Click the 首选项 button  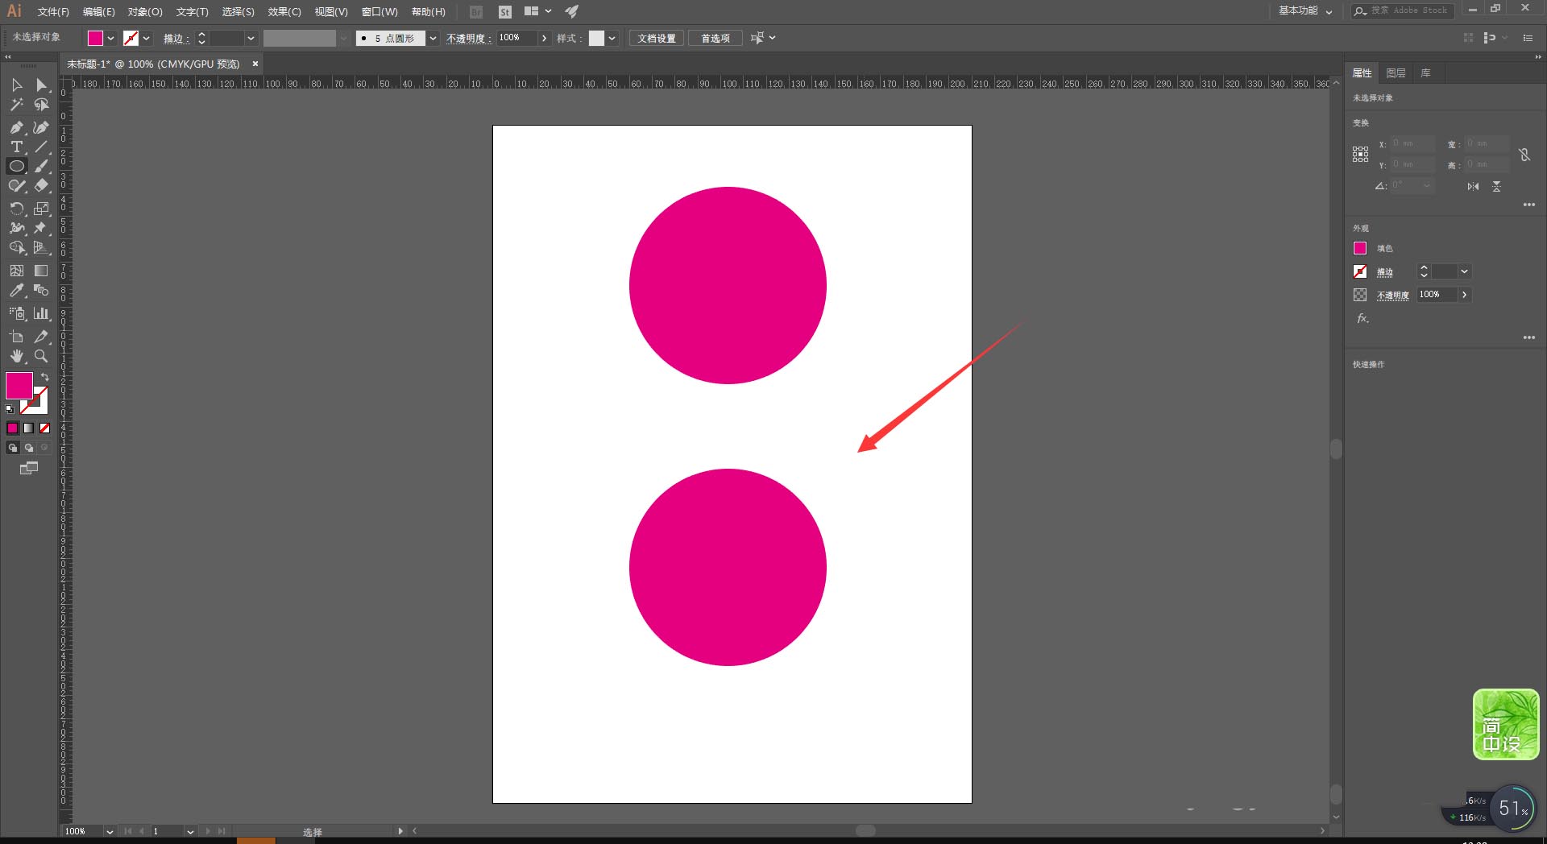point(715,39)
